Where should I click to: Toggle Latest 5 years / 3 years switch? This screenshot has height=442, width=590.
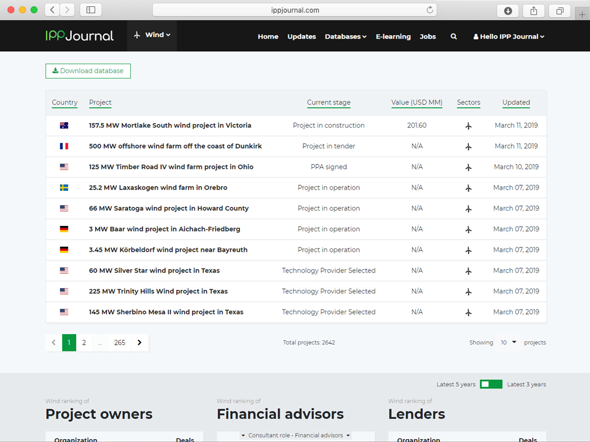point(491,384)
